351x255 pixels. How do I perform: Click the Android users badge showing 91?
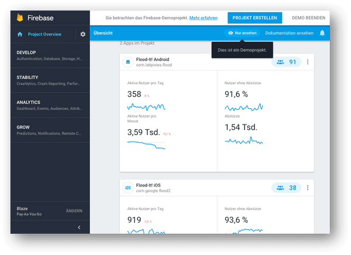coord(286,62)
